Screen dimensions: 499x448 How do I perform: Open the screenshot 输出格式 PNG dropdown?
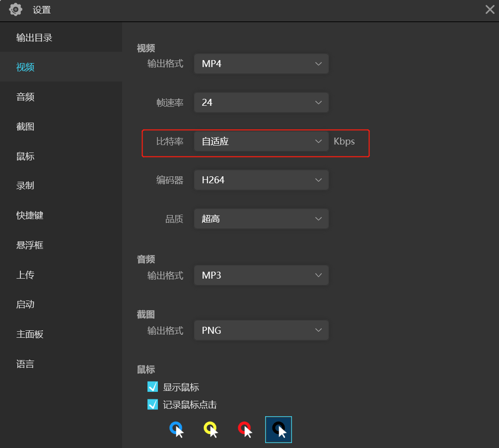261,330
